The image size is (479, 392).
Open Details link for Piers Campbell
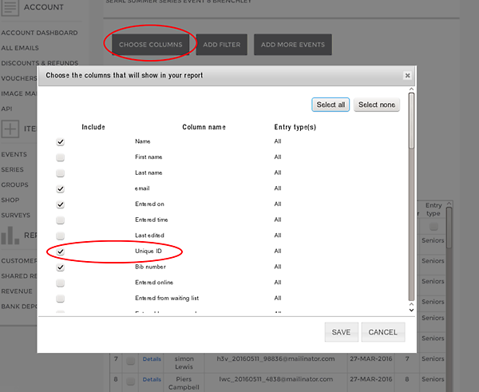152,379
